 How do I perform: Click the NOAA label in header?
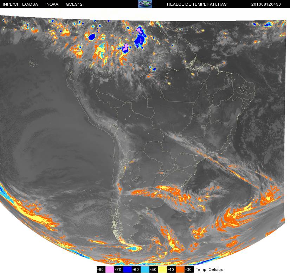52,4
